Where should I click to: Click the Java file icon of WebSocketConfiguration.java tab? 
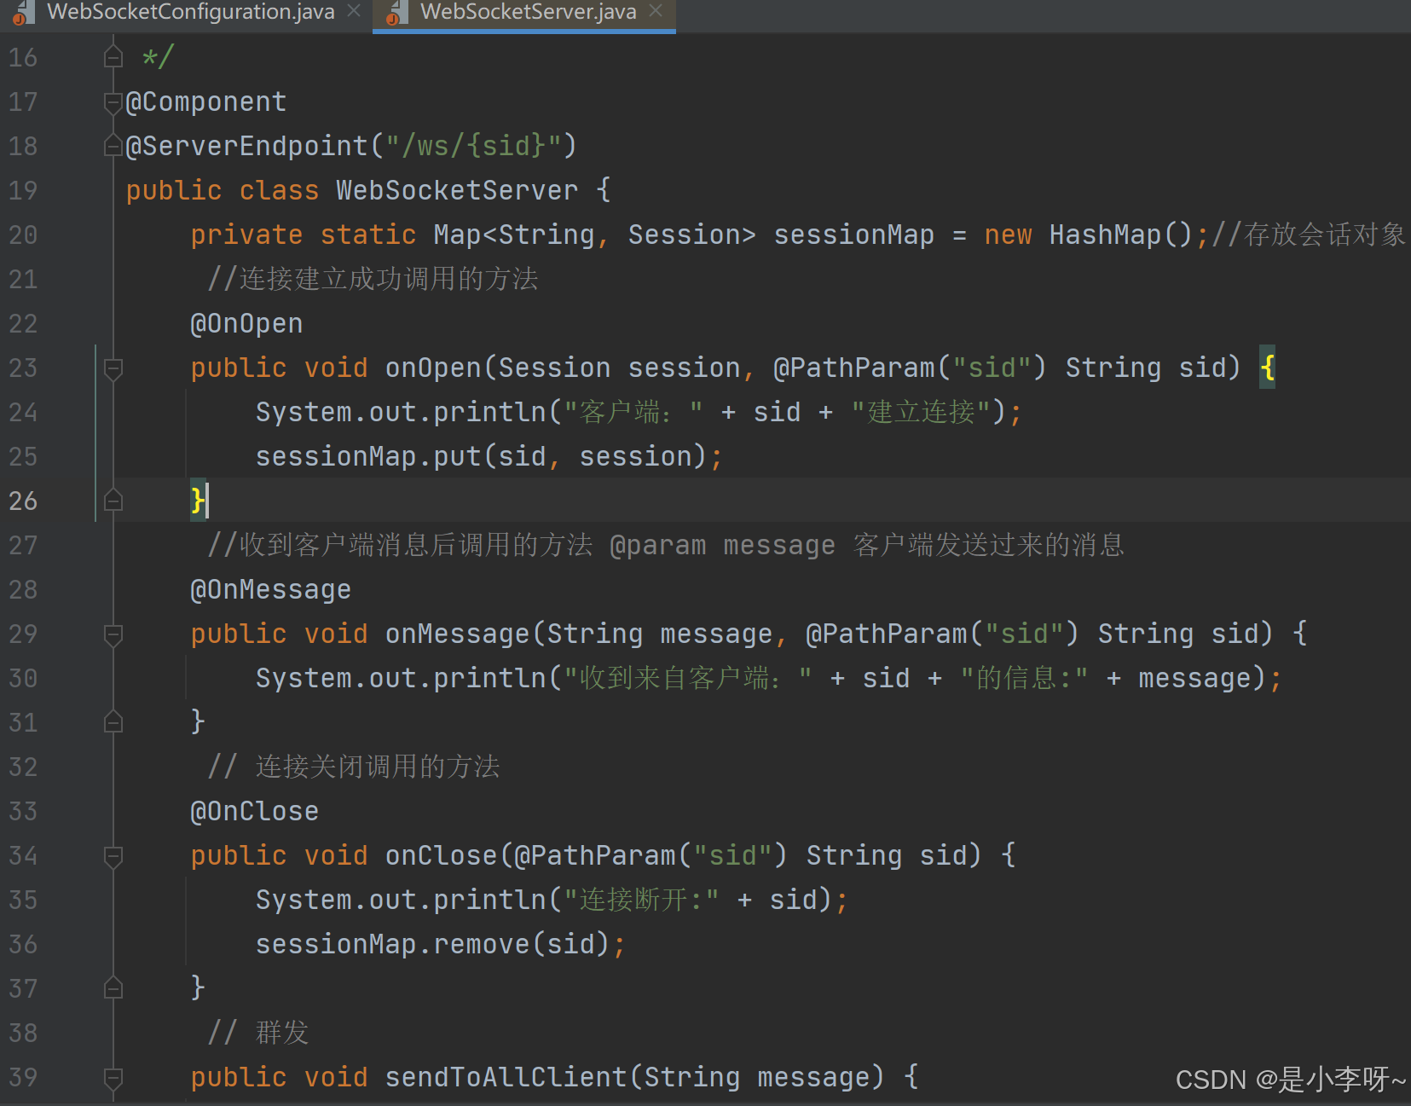24,13
